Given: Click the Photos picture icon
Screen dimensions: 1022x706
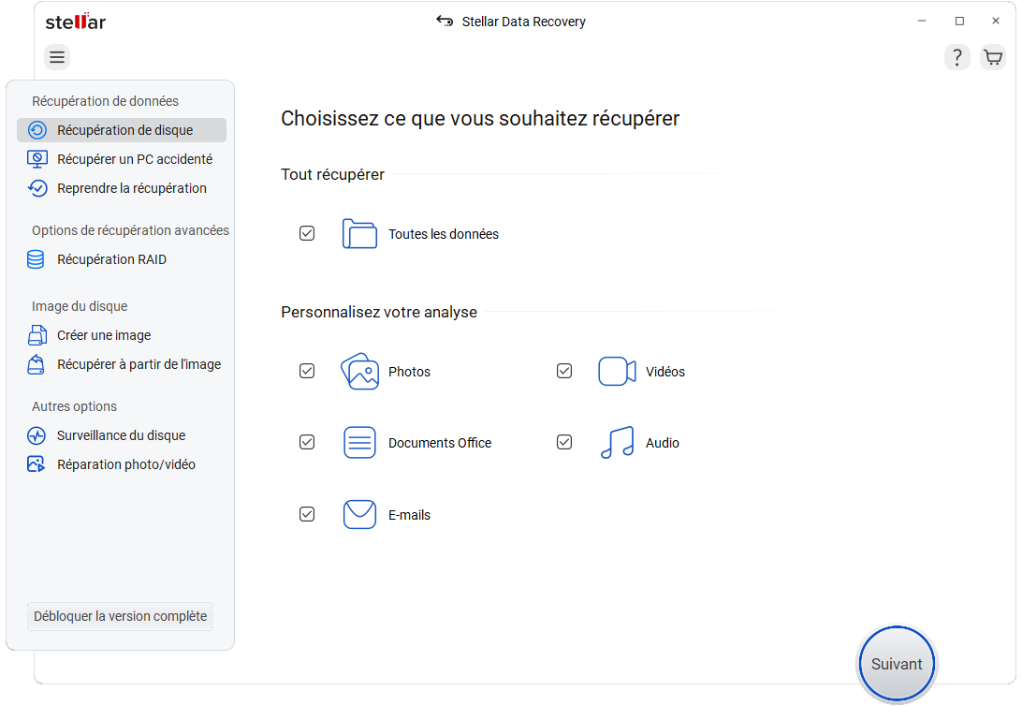Looking at the screenshot, I should 359,372.
